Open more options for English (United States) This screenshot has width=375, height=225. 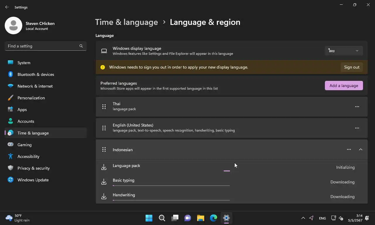tap(357, 128)
